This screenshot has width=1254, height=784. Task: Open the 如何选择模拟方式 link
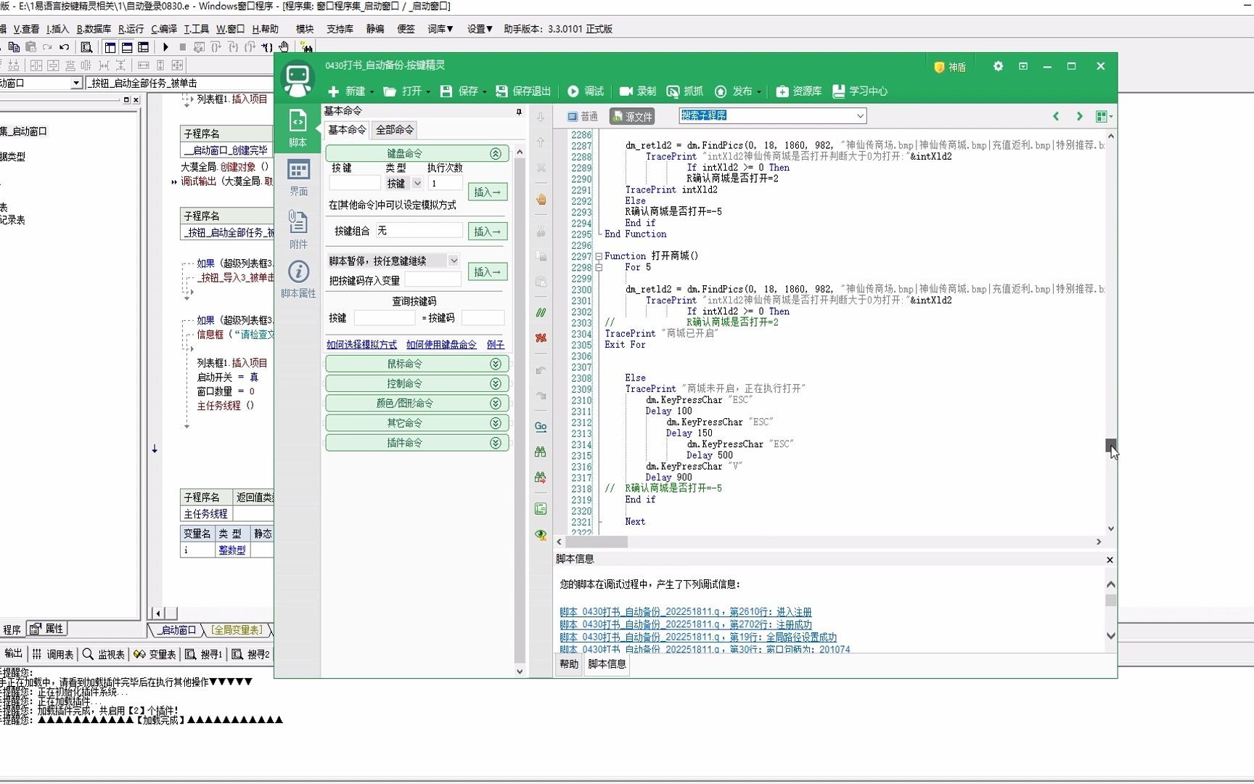click(x=361, y=345)
